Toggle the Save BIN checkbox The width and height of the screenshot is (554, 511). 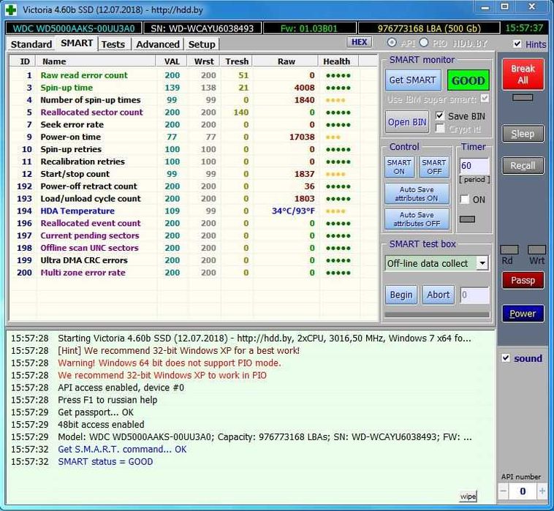(439, 116)
